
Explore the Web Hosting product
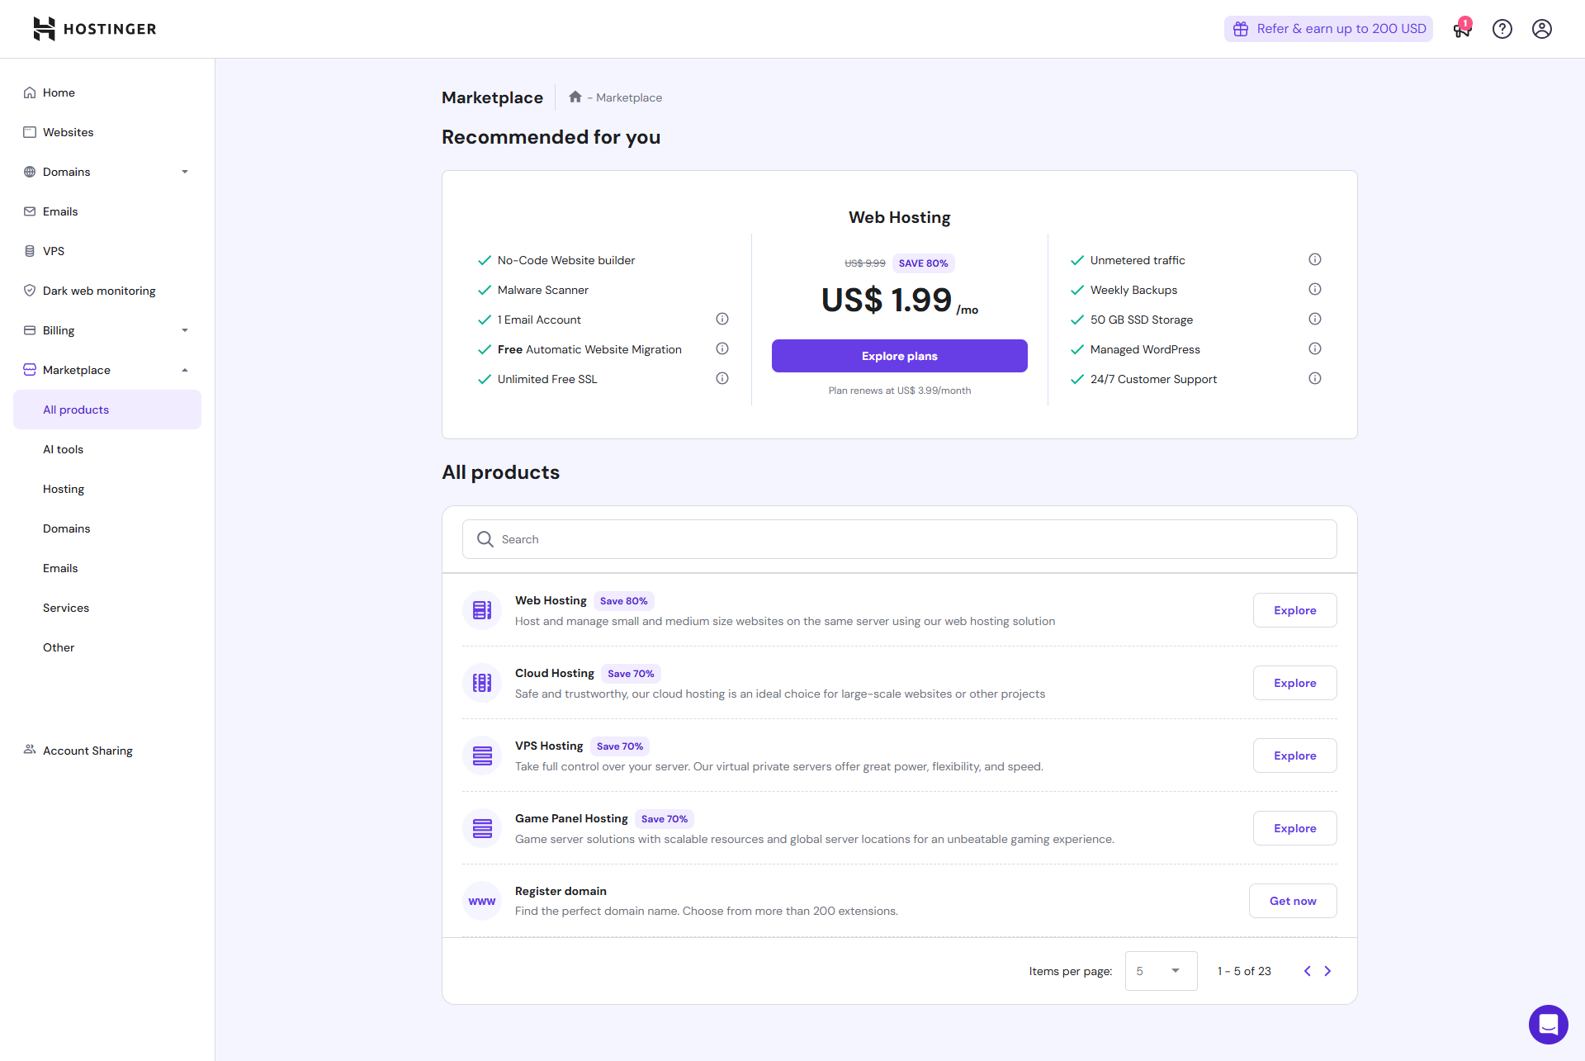click(1294, 610)
